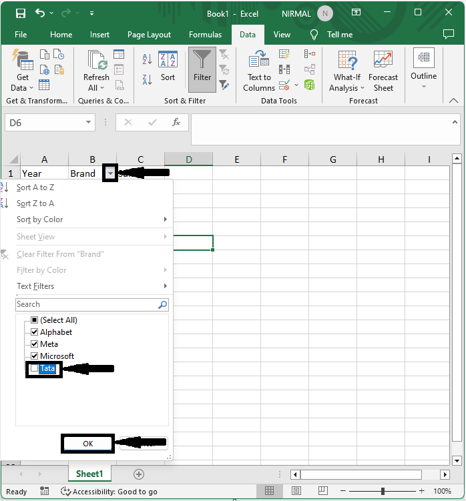This screenshot has width=466, height=501.
Task: Click OK in the filter menu
Action: (x=87, y=444)
